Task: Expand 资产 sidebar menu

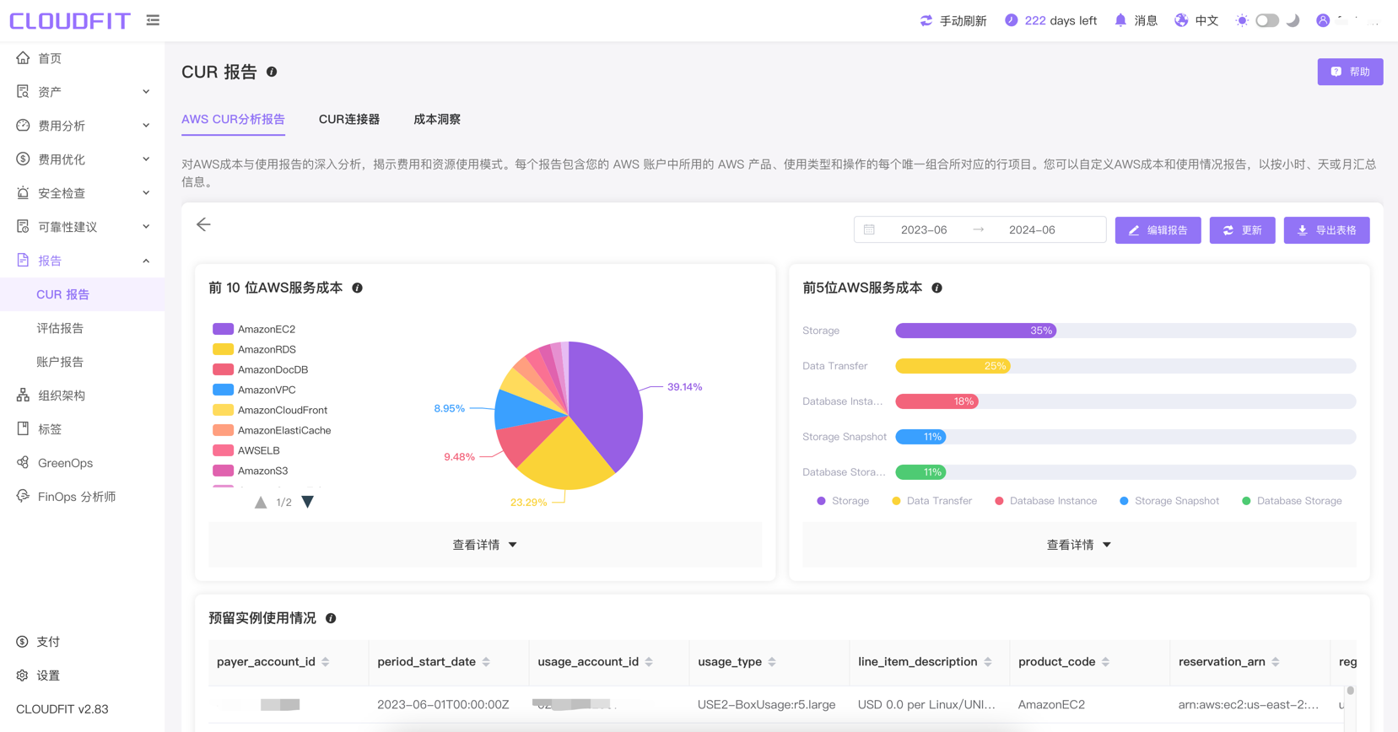Action: pyautogui.click(x=83, y=92)
